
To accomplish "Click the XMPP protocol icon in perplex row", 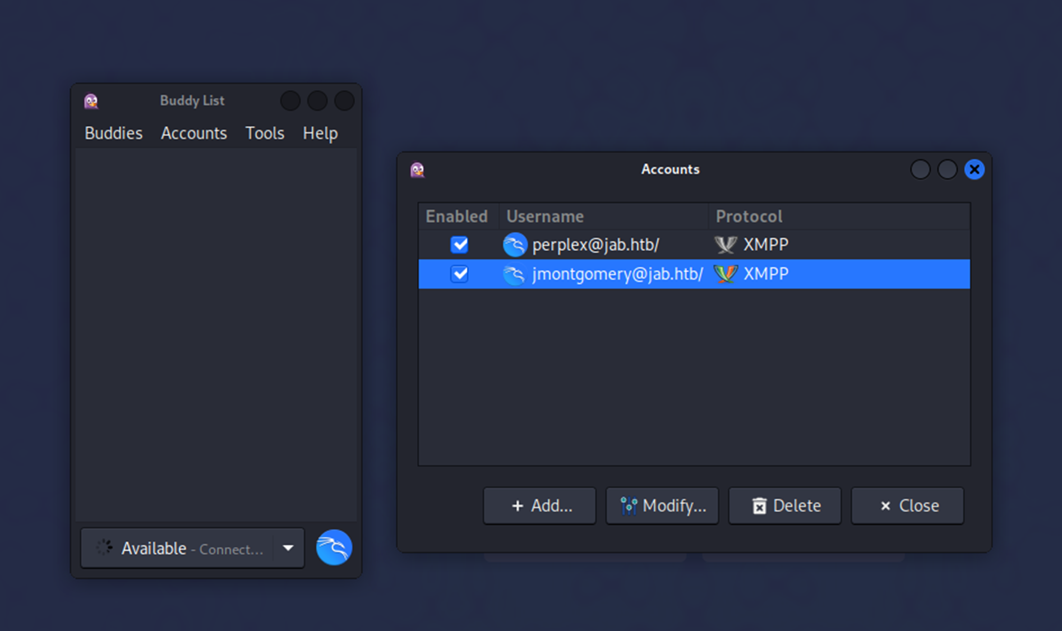I will [726, 245].
